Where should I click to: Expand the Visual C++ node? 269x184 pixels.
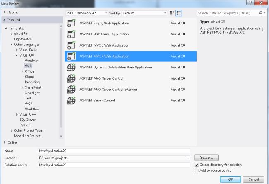[17, 114]
